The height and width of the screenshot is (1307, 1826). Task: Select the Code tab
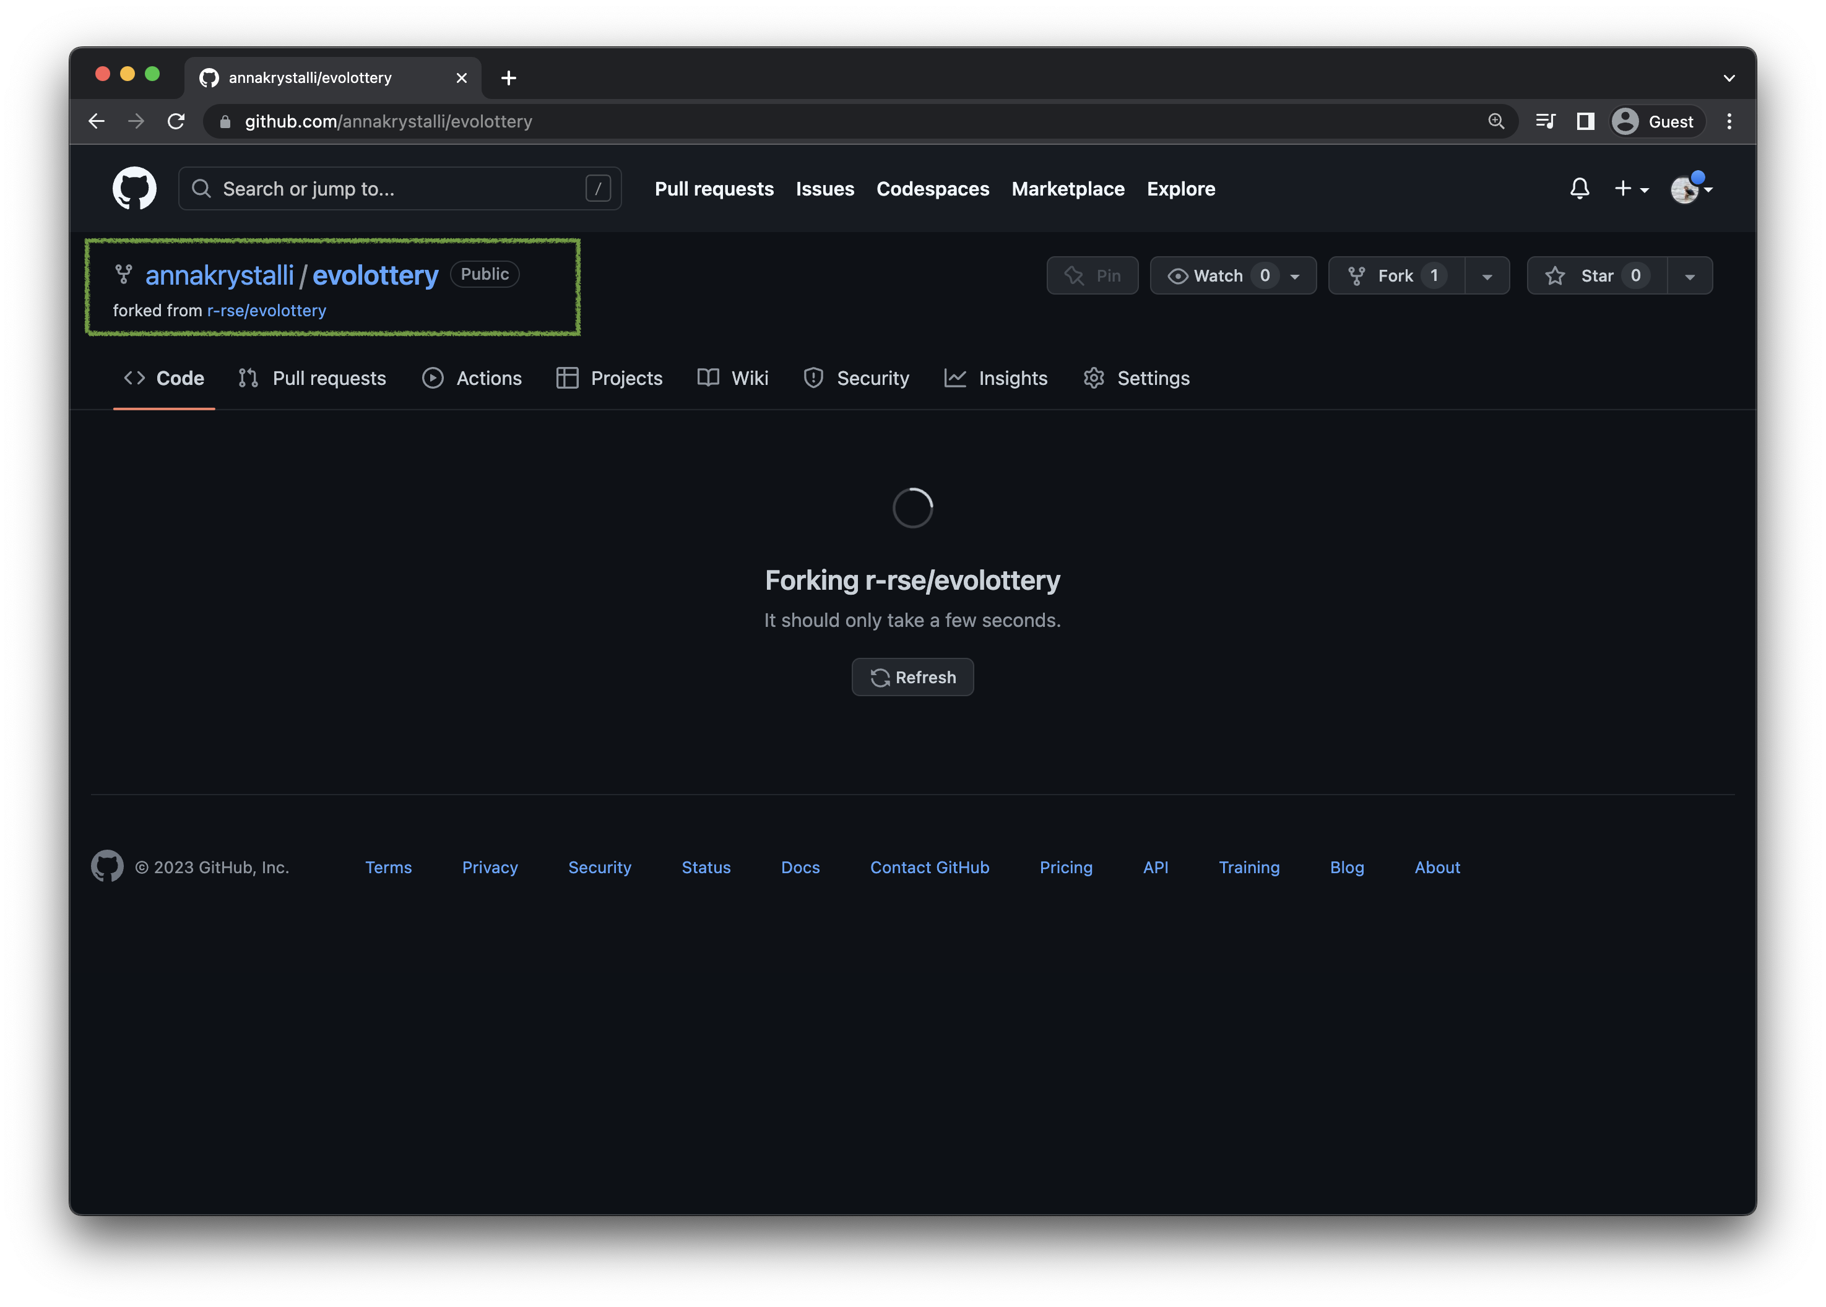click(x=164, y=378)
